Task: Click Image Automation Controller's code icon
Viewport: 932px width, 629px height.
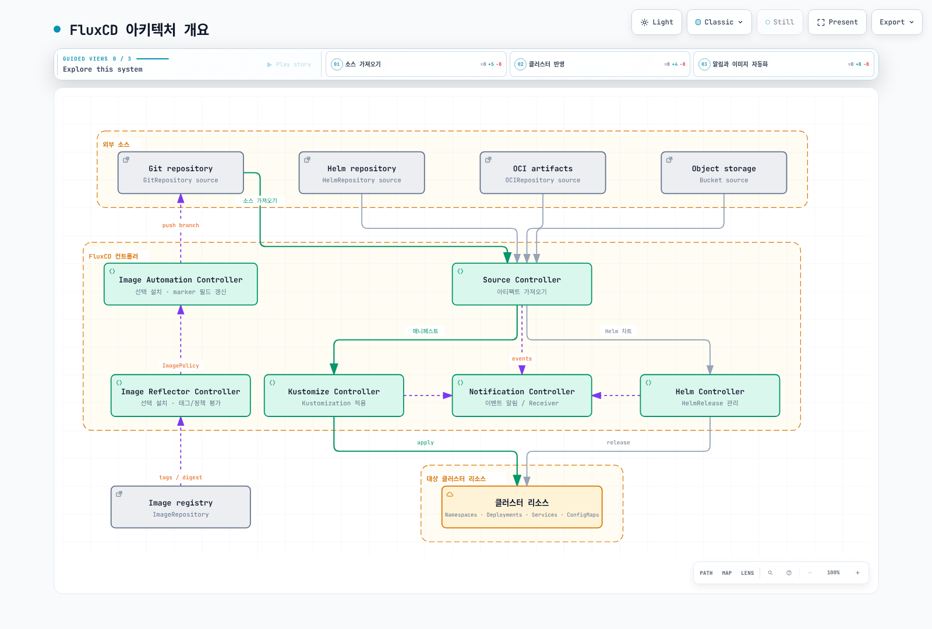Action: pyautogui.click(x=112, y=271)
